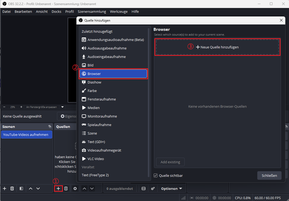
Task: Open the Szenensammlung menu
Action: point(92,11)
